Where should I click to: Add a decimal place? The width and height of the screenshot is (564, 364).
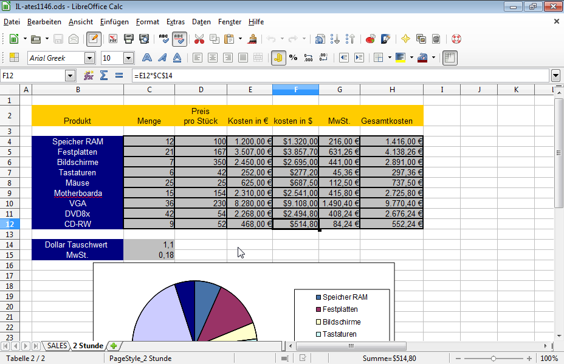pos(308,58)
